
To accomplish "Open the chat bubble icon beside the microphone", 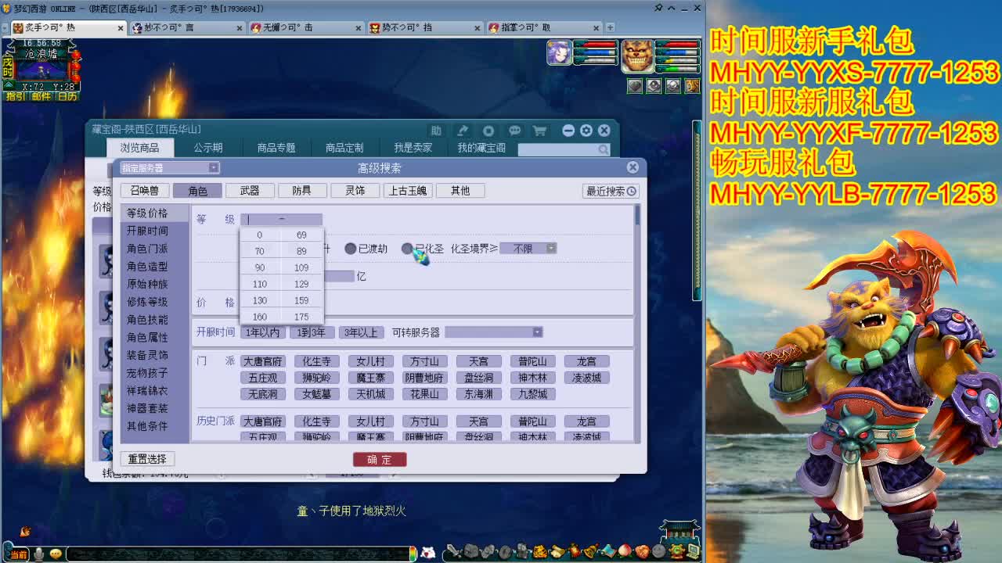I will (x=56, y=554).
